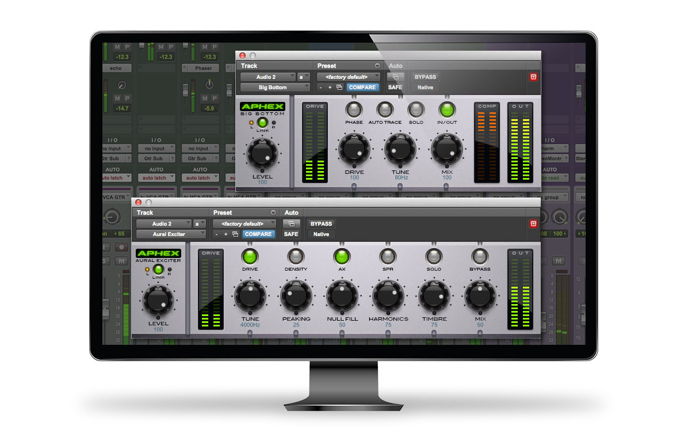Open the factory default preset dropdown in Big Bottom
688x437 pixels.
click(x=348, y=76)
